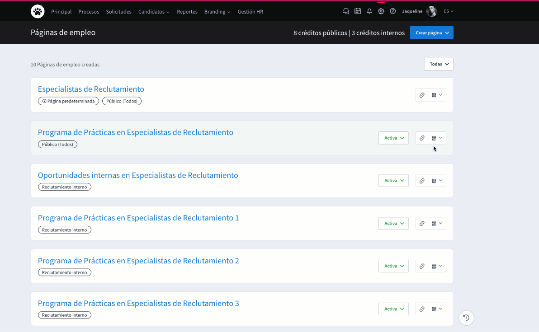This screenshot has height=332, width=539.
Task: Open the messages chat icon
Action: pyautogui.click(x=346, y=11)
